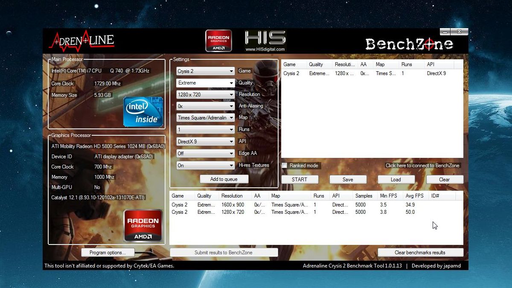512x288 pixels.
Task: Click the Multi-GPU No value
Action: 97,187
